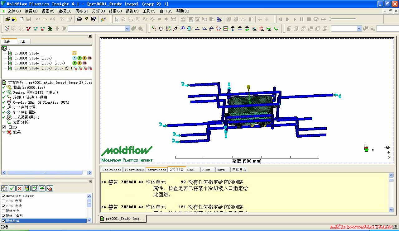Click the coolant inlet marker at the right end of the top pipe

pos(338,96)
